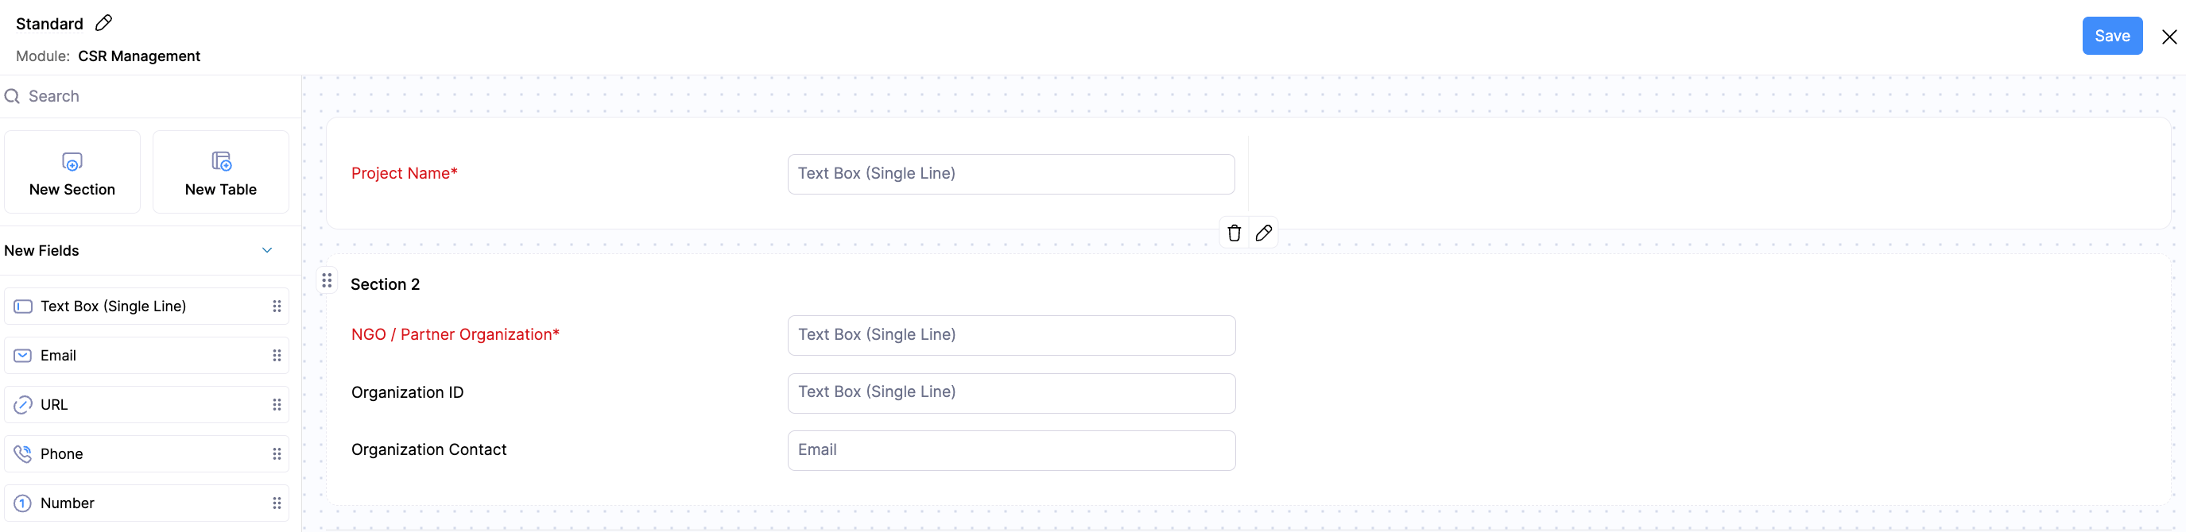Select the Organization ID input field
The image size is (2186, 532).
(1010, 393)
